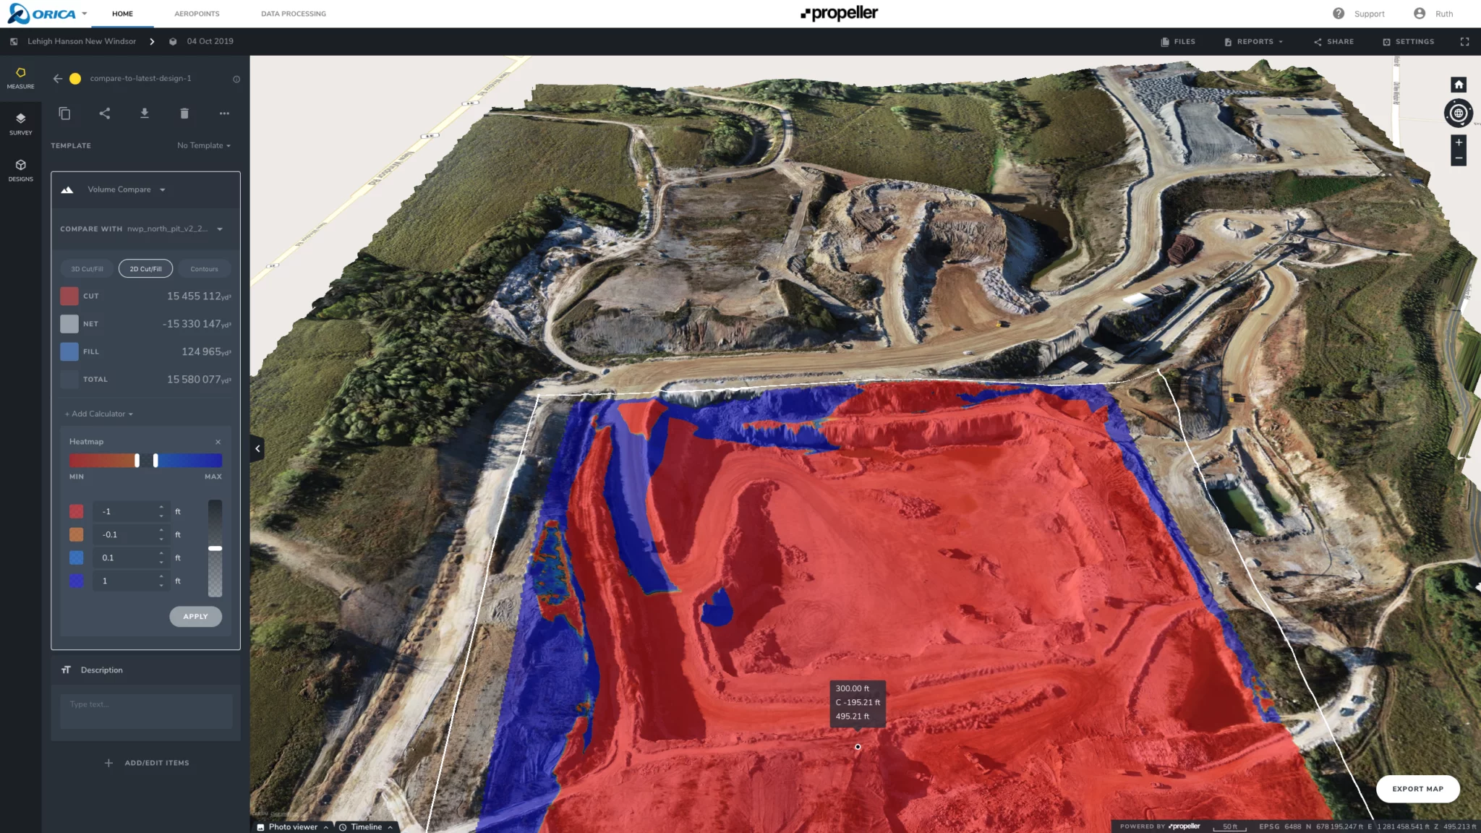1481x833 pixels.
Task: Click the duplicate measurement icon
Action: [64, 114]
